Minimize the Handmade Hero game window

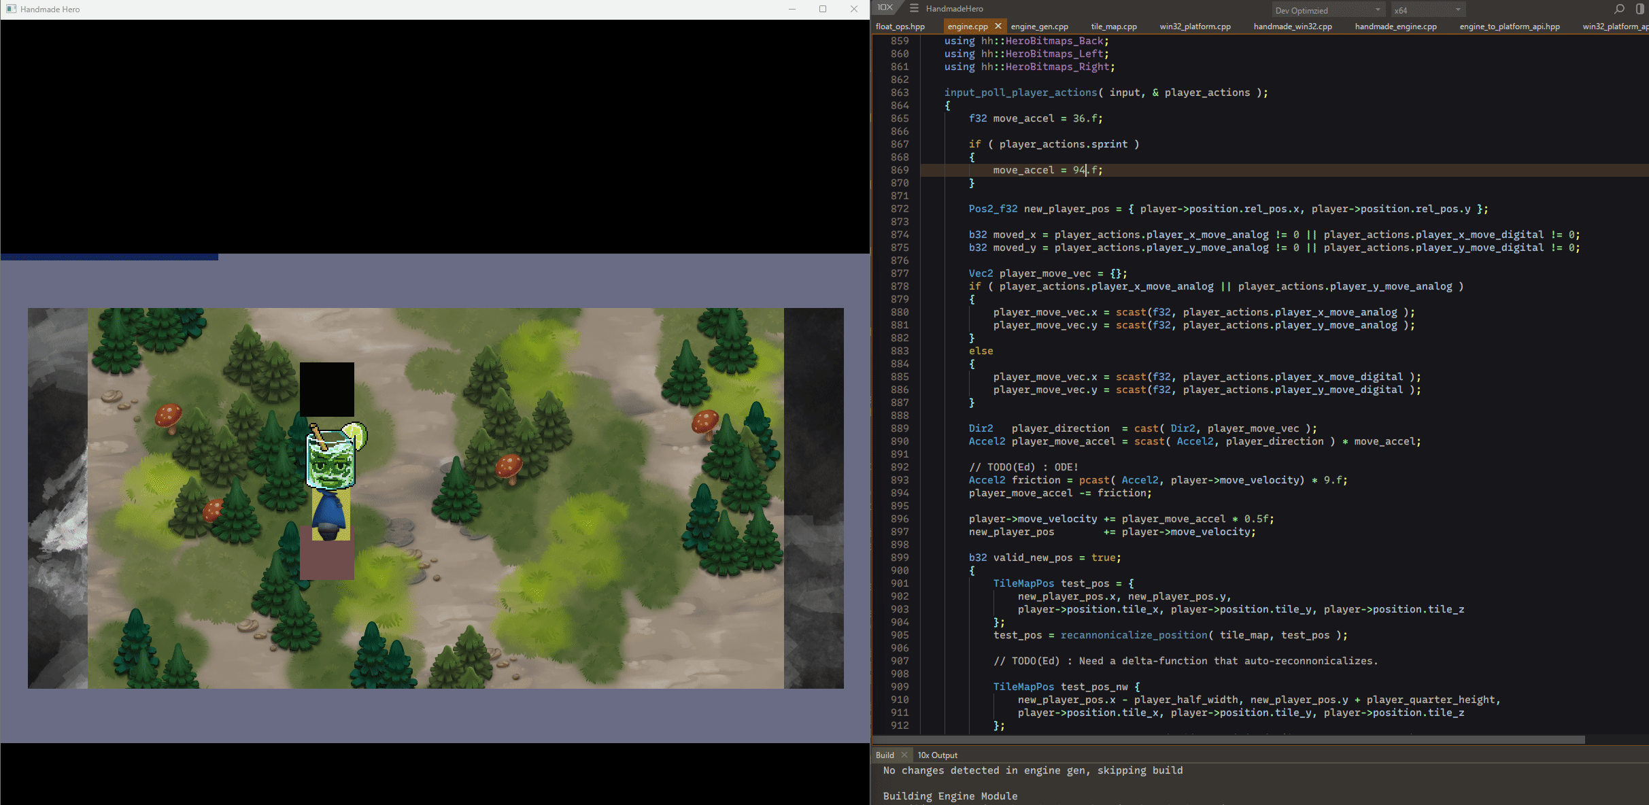(x=792, y=9)
